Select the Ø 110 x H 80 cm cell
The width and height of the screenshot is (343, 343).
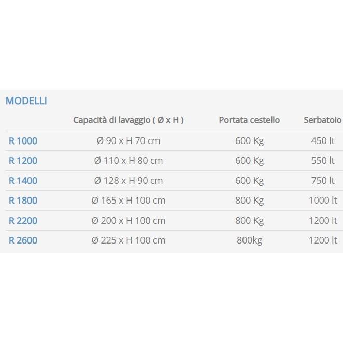[128, 161]
